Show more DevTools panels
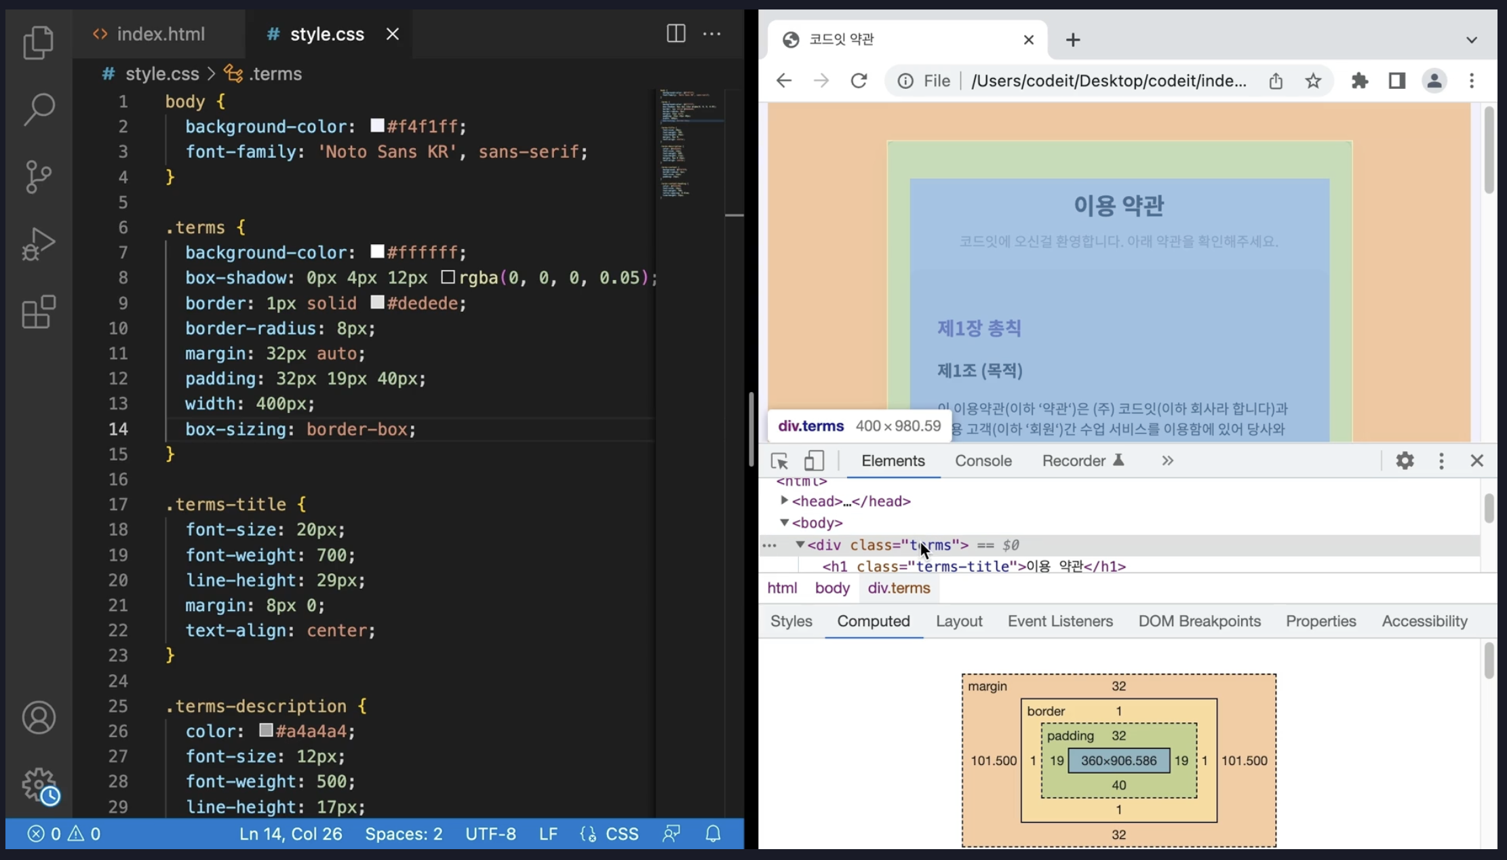Image resolution: width=1507 pixels, height=860 pixels. 1167,461
